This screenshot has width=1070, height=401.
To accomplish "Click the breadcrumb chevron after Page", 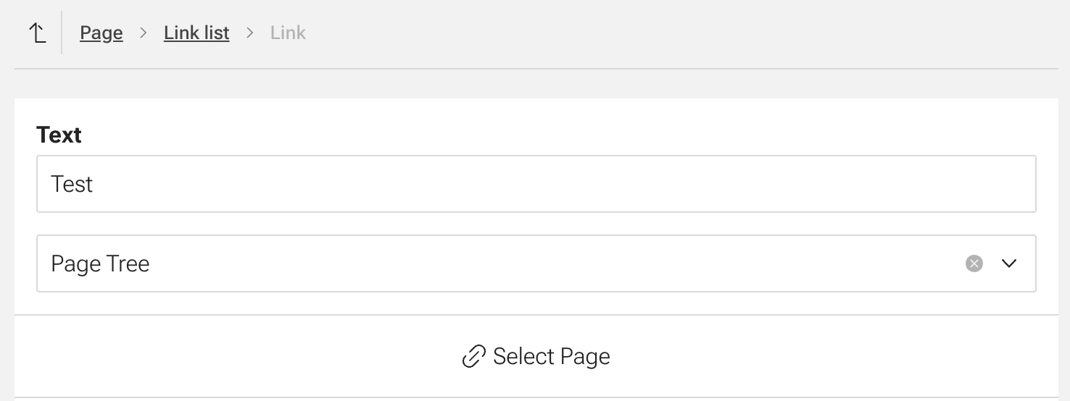I will click(x=144, y=33).
